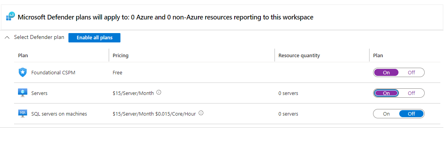Image resolution: width=445 pixels, height=144 pixels.
Task: Set SQL servers on machines plan to Off
Action: 411,114
